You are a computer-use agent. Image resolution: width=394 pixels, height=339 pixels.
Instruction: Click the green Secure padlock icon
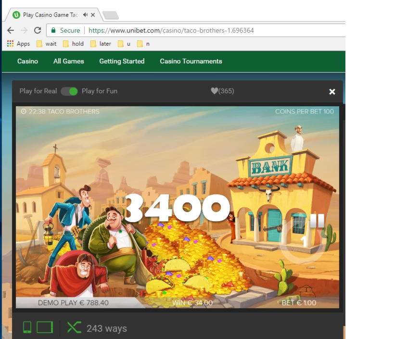pyautogui.click(x=53, y=30)
